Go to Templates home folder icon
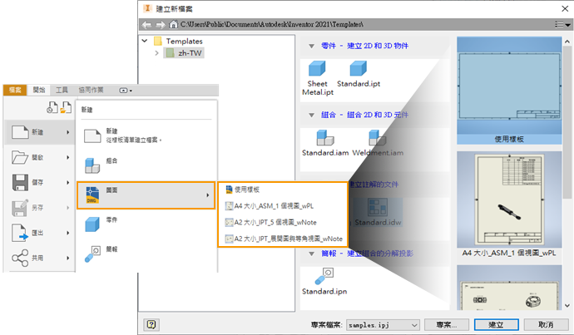574x335 pixels. pyautogui.click(x=173, y=24)
